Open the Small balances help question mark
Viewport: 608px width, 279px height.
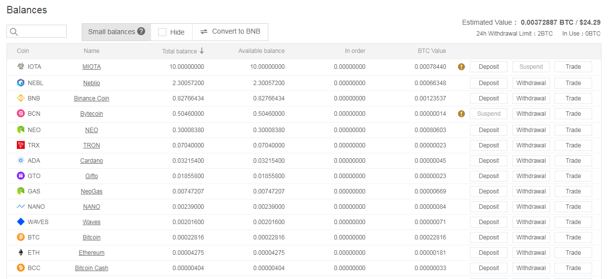point(141,31)
